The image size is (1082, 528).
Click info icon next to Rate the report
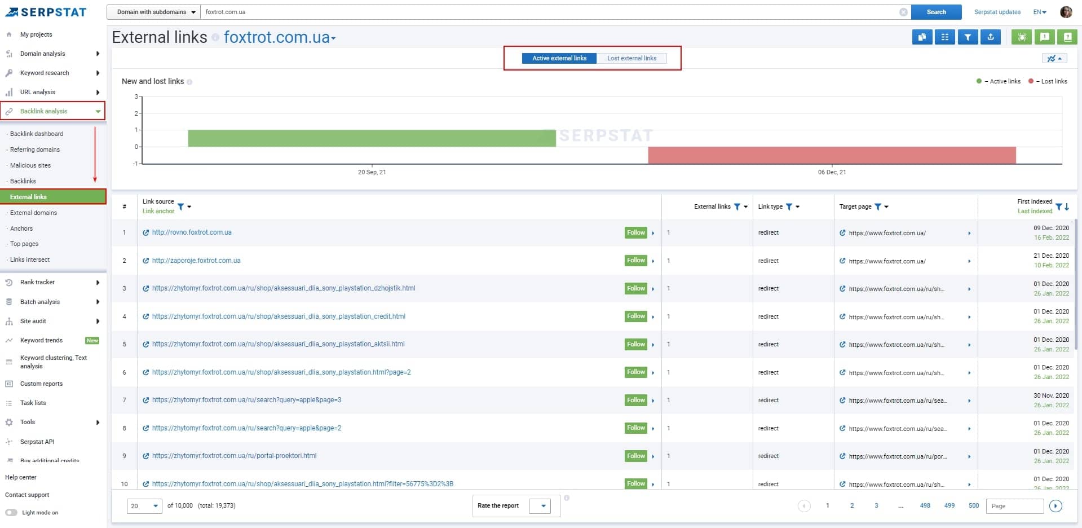567,498
